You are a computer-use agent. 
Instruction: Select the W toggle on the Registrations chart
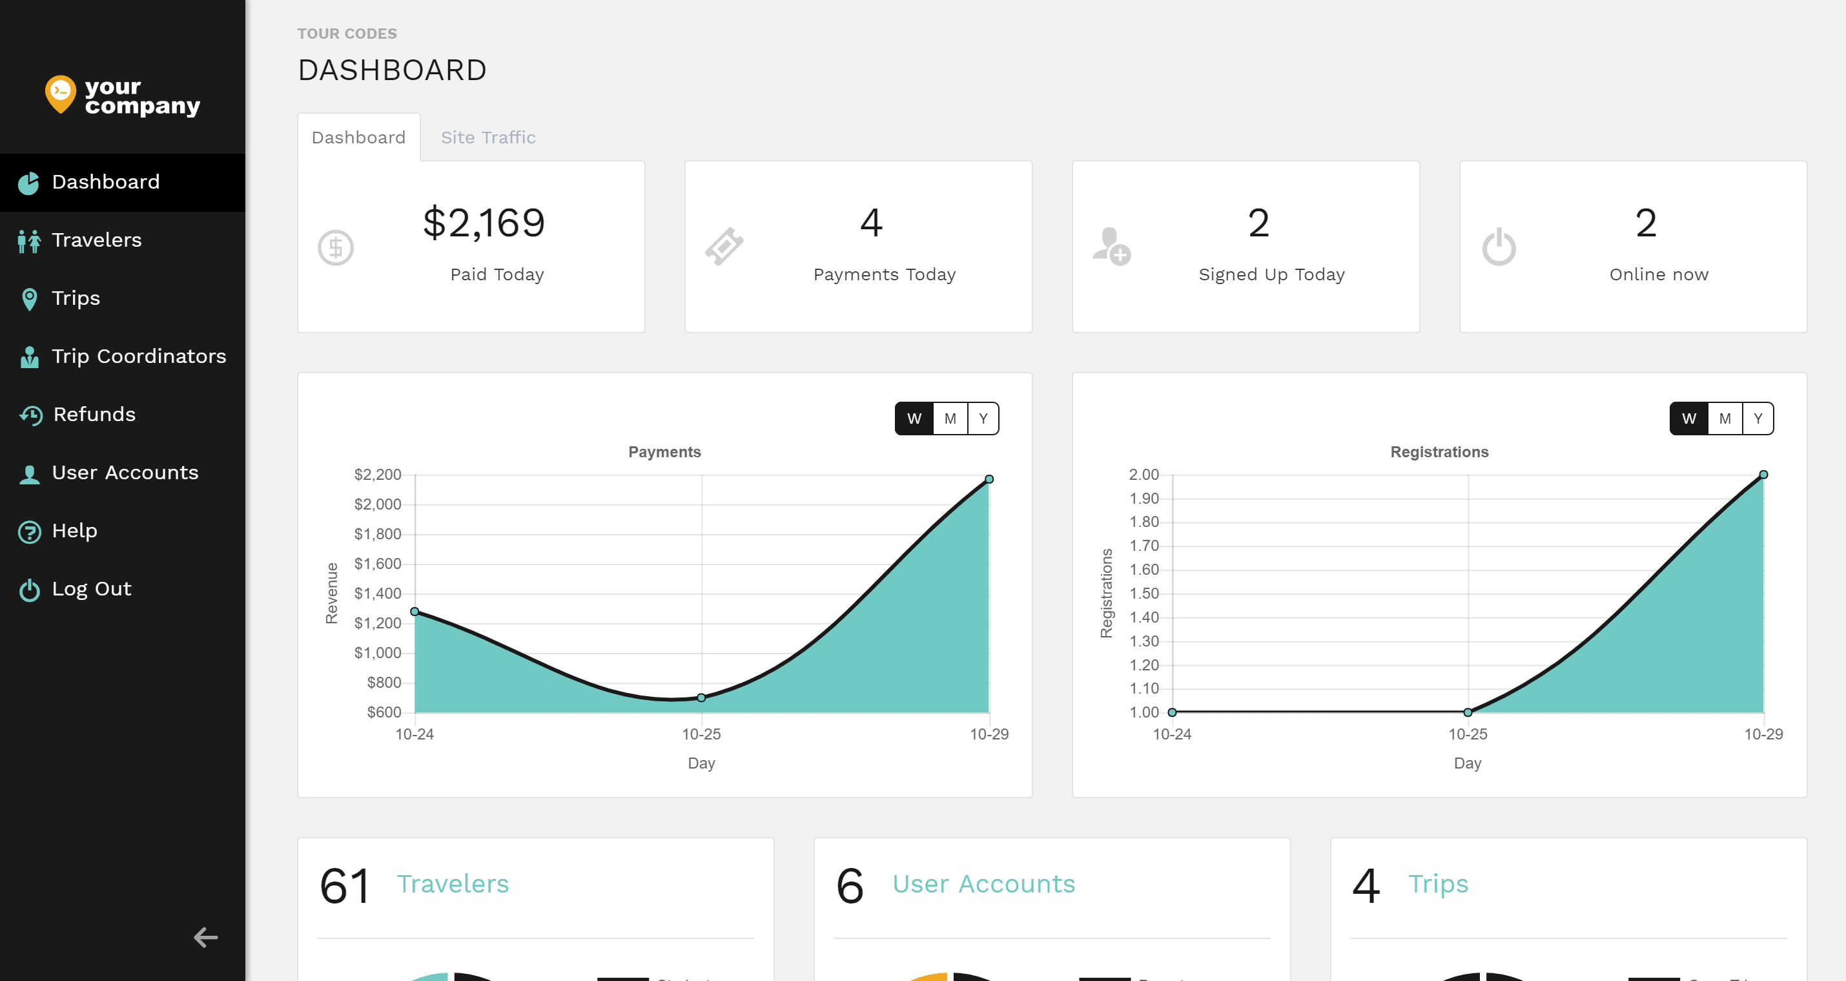click(1688, 418)
